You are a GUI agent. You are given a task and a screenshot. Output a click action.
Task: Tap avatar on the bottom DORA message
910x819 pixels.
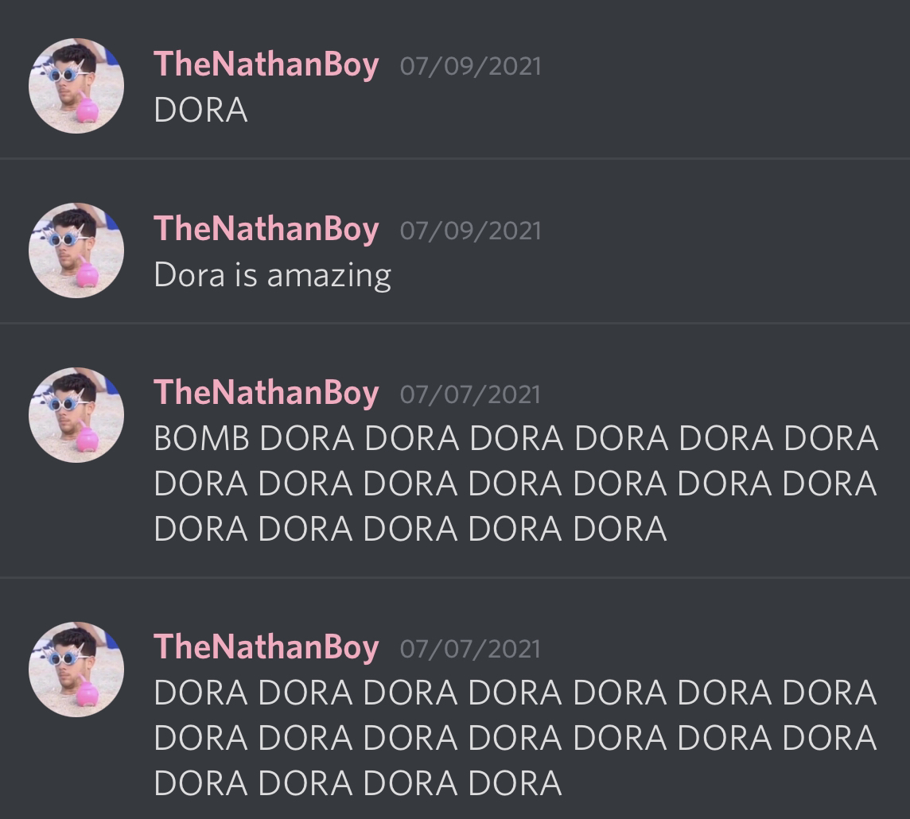point(76,670)
